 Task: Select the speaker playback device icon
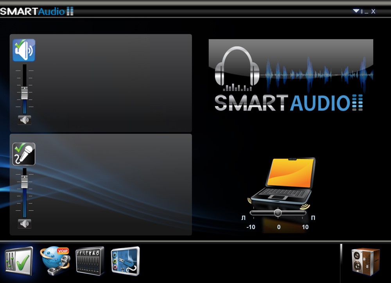click(24, 50)
